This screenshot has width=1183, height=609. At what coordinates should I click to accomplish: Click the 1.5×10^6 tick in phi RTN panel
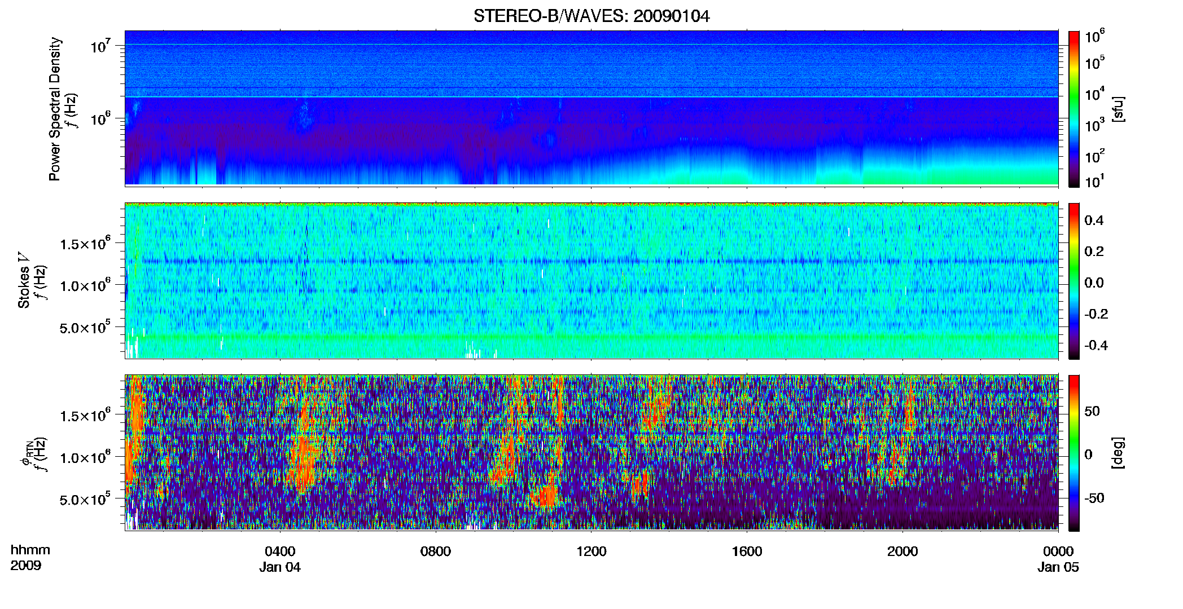point(85,416)
